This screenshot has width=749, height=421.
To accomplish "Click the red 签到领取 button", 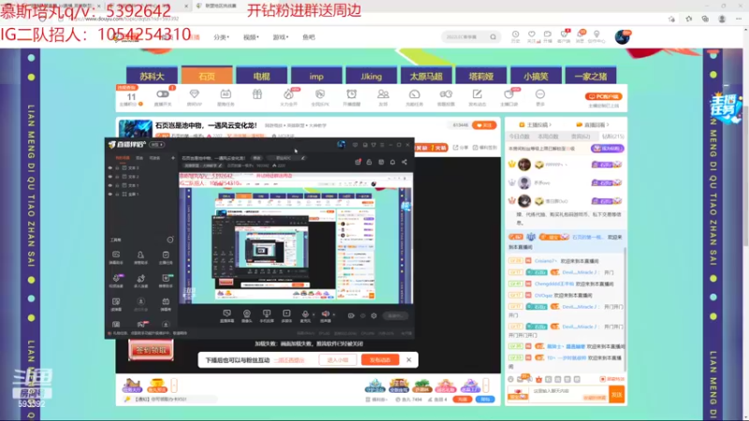I will 151,350.
